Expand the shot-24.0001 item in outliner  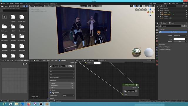(160, 14)
